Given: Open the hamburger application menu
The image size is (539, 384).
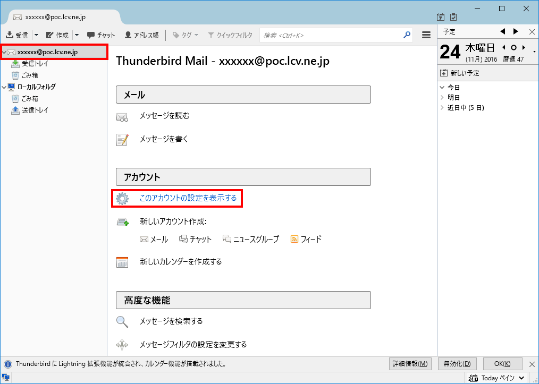Looking at the screenshot, I should pyautogui.click(x=426, y=35).
